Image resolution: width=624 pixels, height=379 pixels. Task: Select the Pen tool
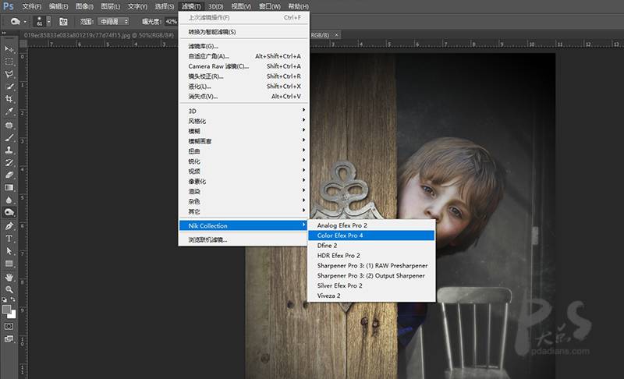click(x=9, y=226)
